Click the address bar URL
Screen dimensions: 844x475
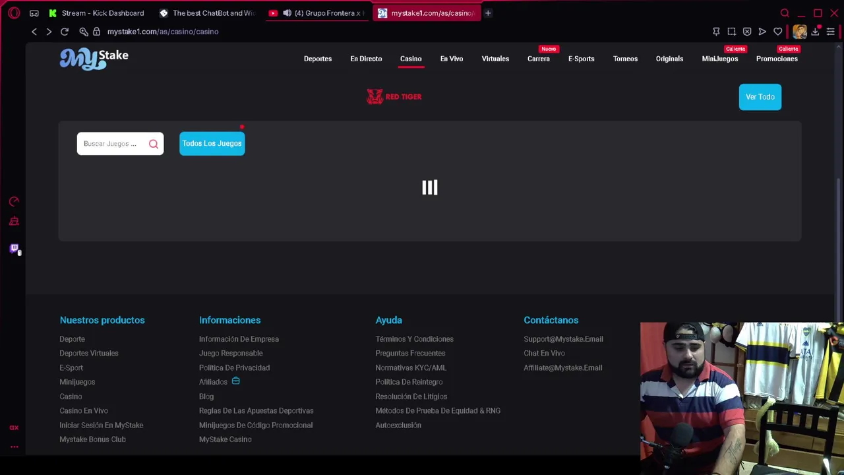[x=163, y=32]
